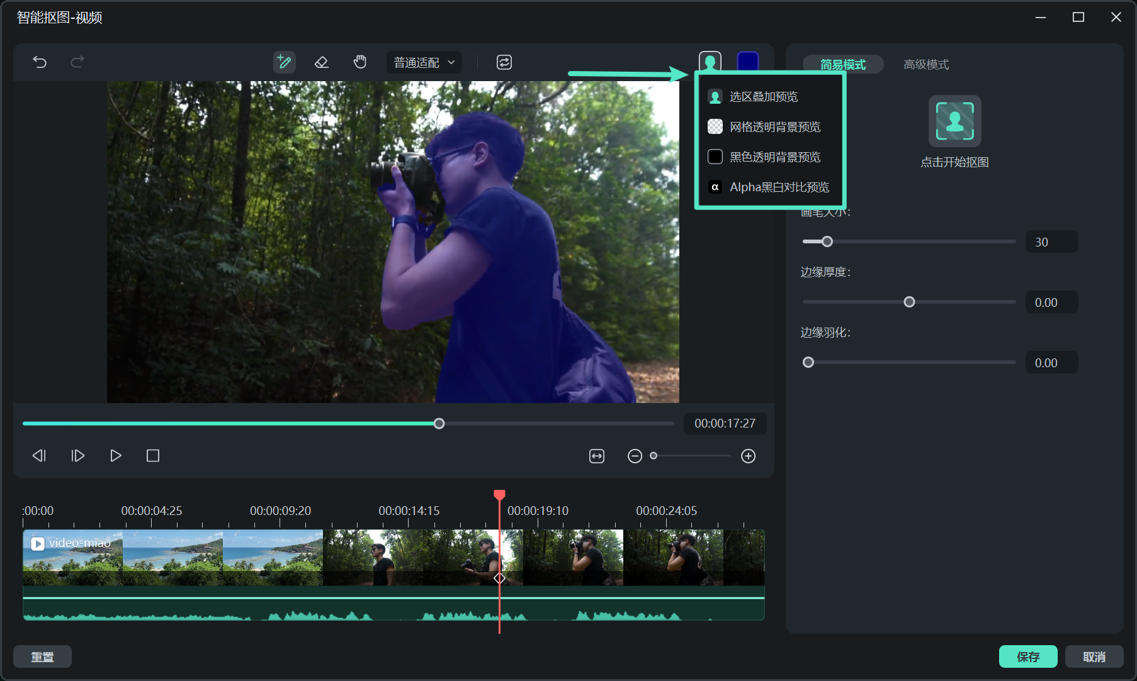
Task: Fit timeline to window width icon
Action: coord(597,457)
